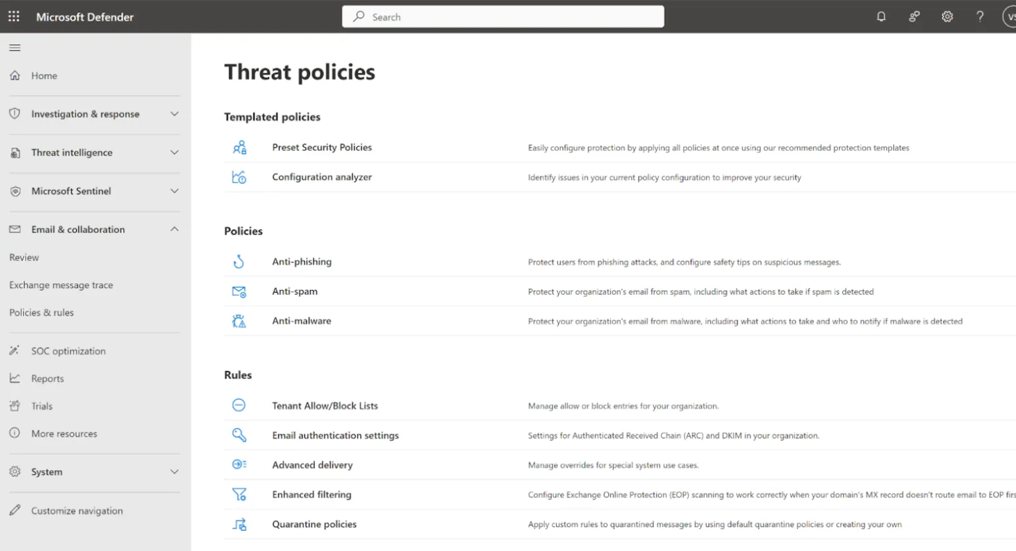Open the settings gear in header
Viewport: 1016px width, 551px height.
point(947,17)
